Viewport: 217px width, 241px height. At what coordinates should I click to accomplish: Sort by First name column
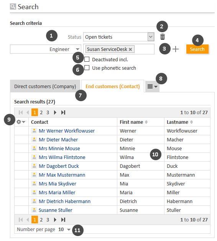(146, 122)
